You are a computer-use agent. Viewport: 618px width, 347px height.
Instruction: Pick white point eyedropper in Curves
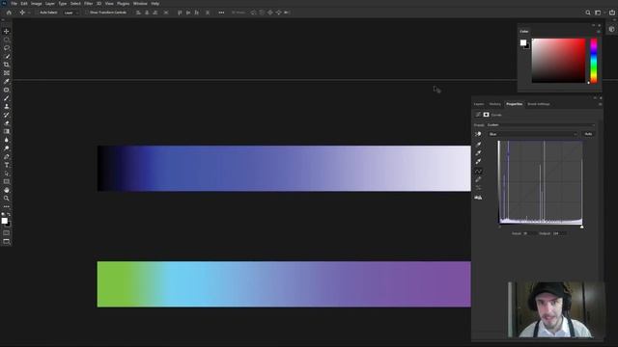(x=478, y=162)
